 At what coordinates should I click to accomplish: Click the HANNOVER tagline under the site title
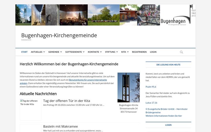26,40
